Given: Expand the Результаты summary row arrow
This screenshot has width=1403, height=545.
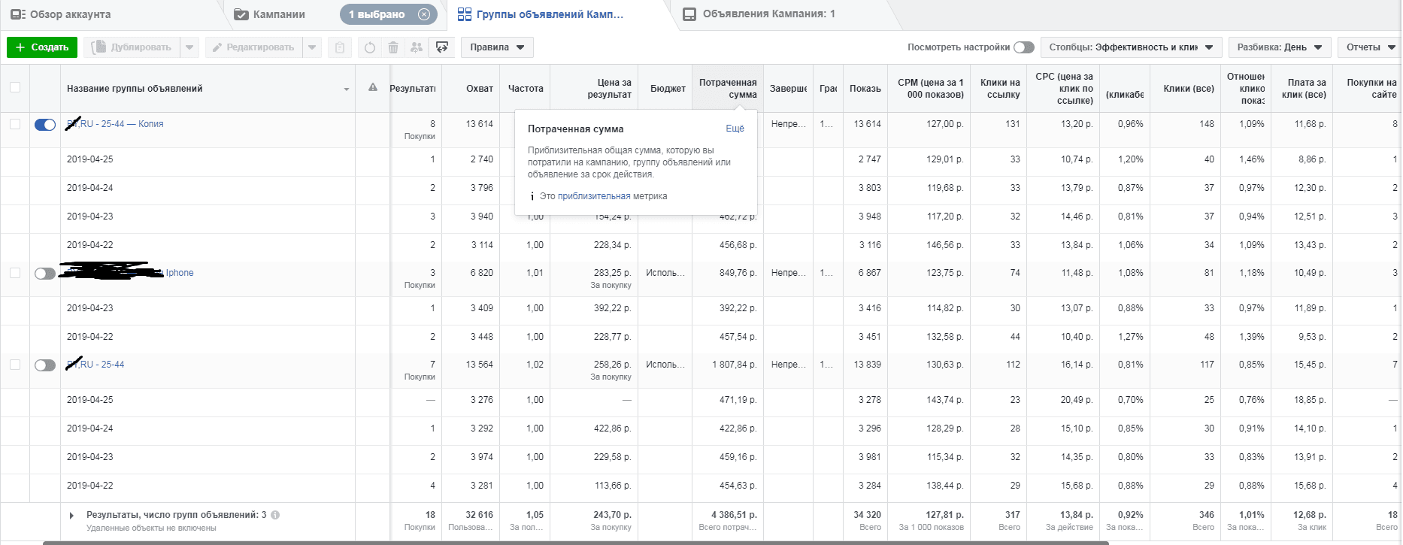Looking at the screenshot, I should pyautogui.click(x=71, y=516).
